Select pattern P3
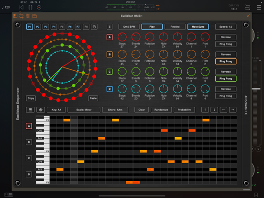 pyautogui.click(x=45, y=27)
